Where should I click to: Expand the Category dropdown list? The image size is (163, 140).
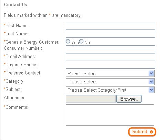(x=110, y=82)
